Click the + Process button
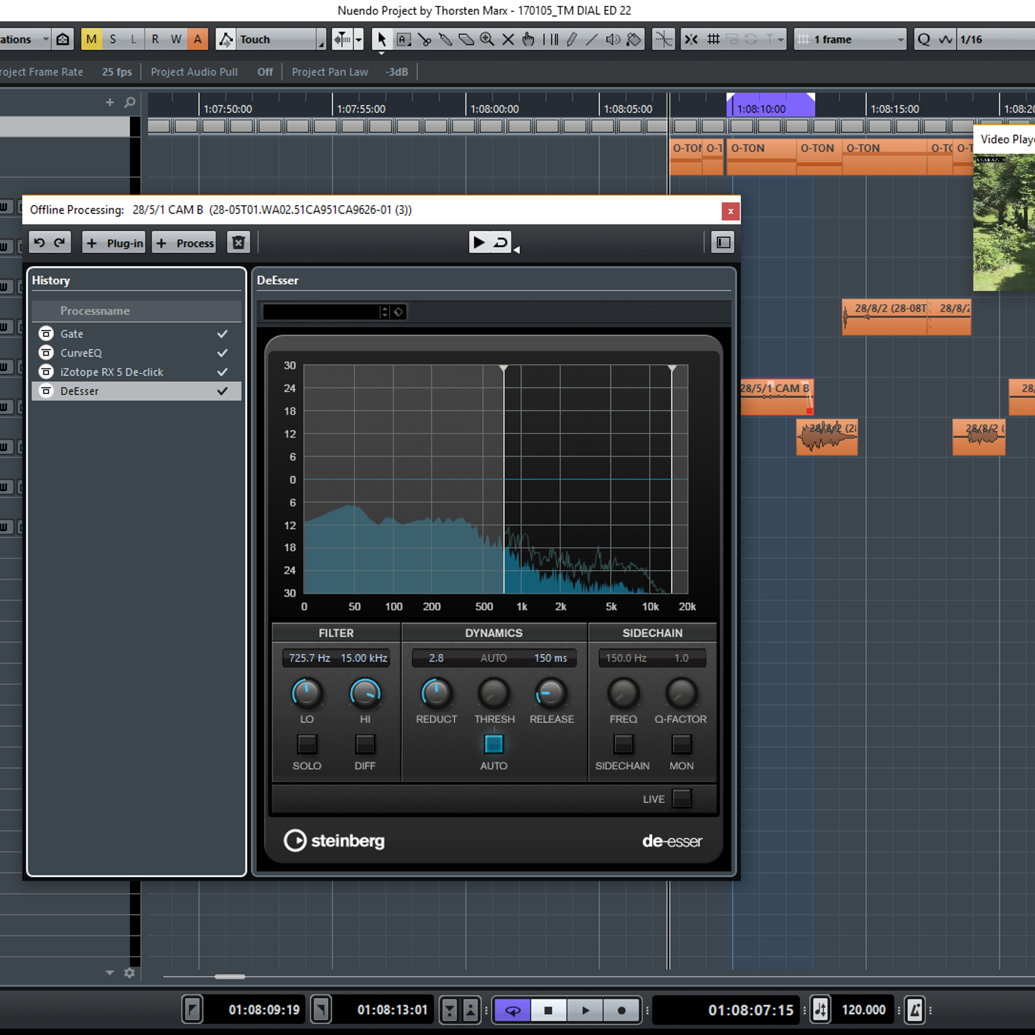Screen dimensions: 1035x1035 [x=184, y=243]
